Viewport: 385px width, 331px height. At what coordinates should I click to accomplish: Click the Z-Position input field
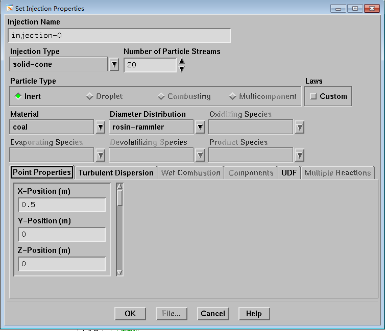(x=62, y=264)
